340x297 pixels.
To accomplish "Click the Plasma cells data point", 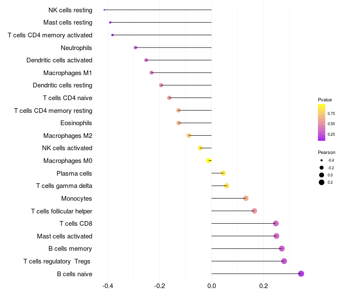I will 223,173.
